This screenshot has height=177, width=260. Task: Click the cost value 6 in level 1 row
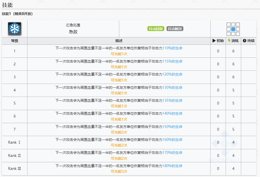pos(233,51)
